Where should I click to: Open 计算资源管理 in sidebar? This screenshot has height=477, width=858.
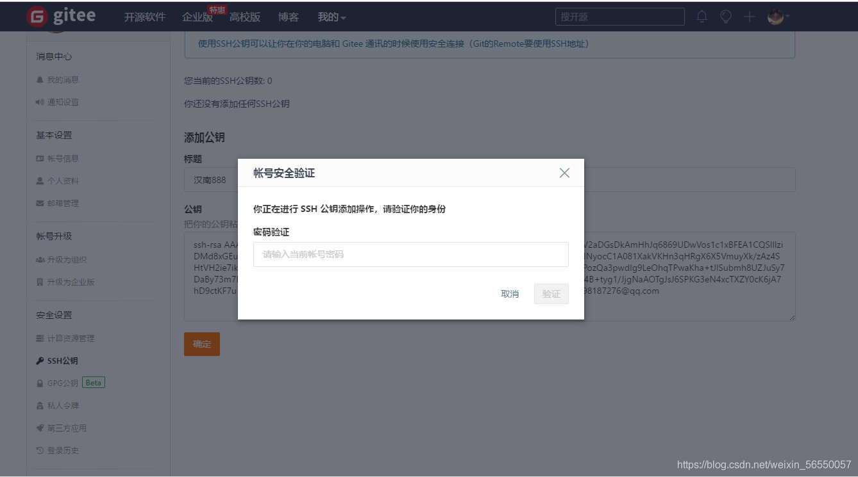(x=71, y=338)
